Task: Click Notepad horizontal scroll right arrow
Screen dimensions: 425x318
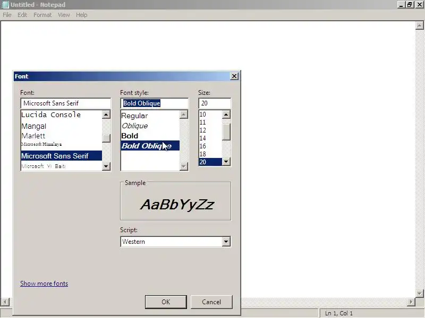Action: [x=411, y=302]
